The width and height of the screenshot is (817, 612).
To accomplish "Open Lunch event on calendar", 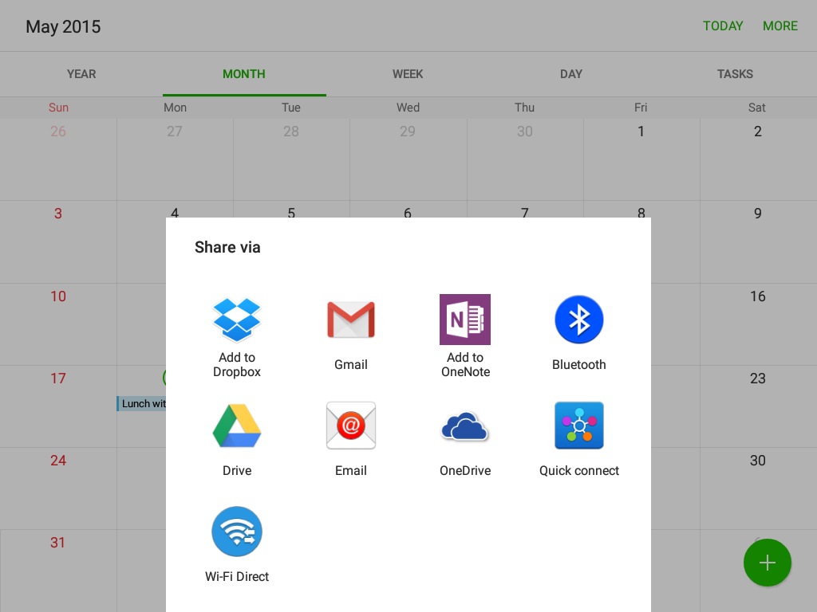I will pos(142,403).
